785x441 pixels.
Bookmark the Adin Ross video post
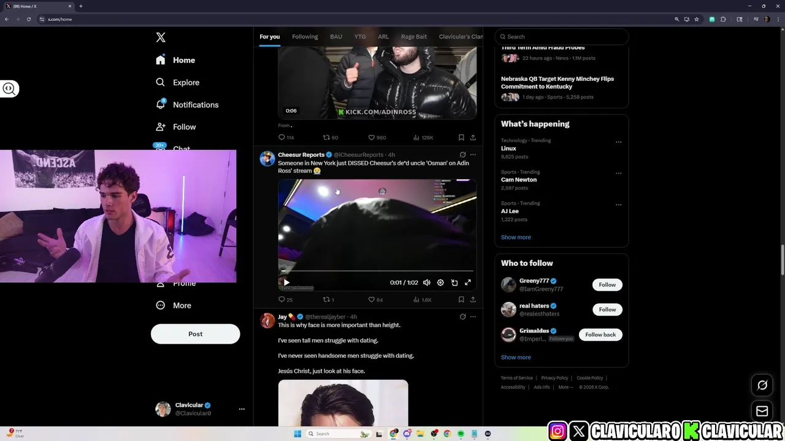coord(461,137)
